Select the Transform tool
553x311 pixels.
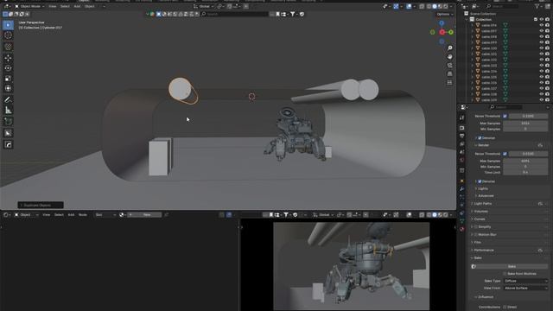pos(8,88)
